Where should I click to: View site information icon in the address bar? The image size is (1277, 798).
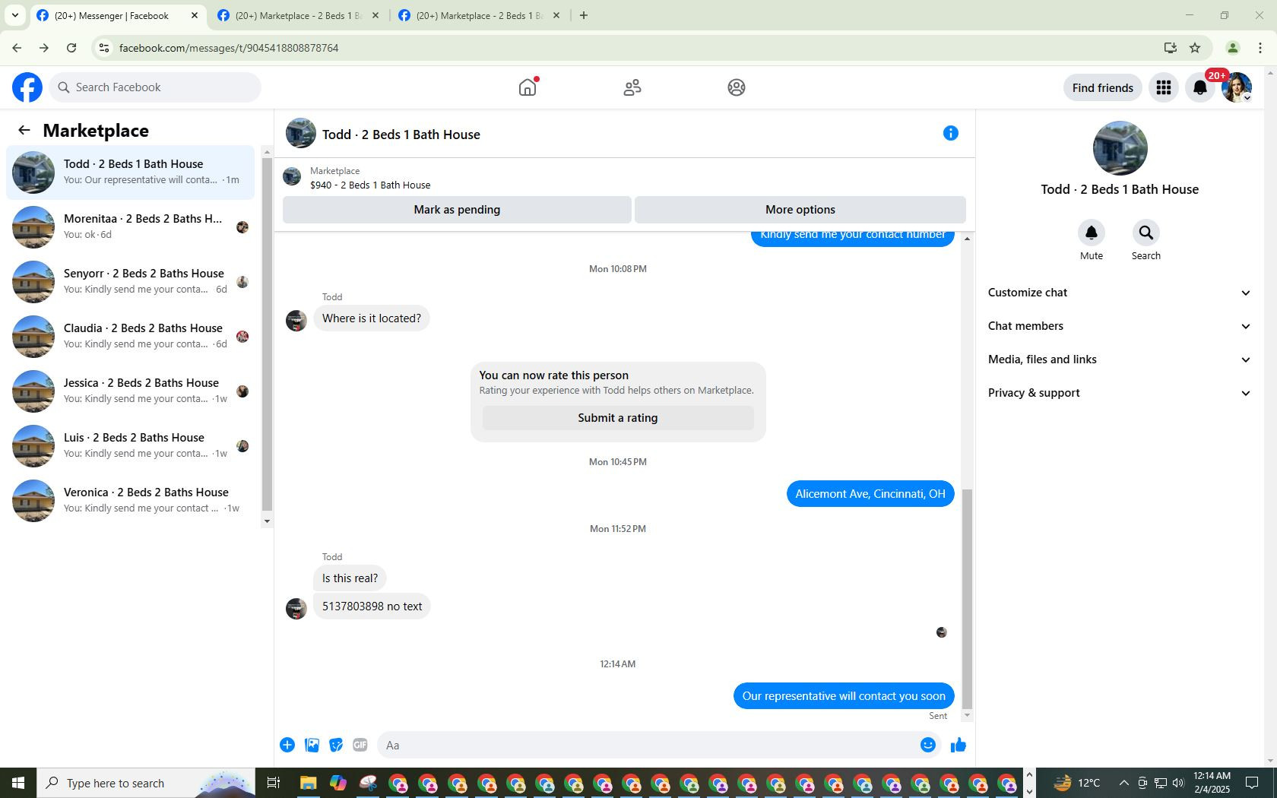(104, 48)
